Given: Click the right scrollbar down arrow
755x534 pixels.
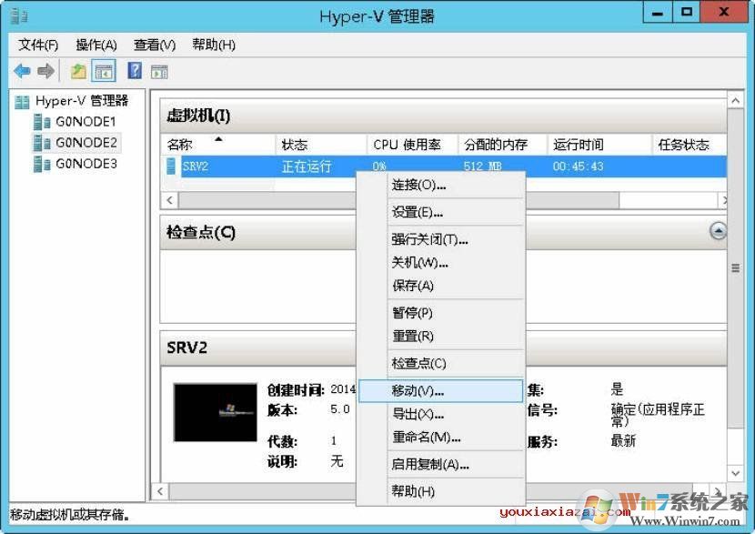Looking at the screenshot, I should tap(733, 472).
